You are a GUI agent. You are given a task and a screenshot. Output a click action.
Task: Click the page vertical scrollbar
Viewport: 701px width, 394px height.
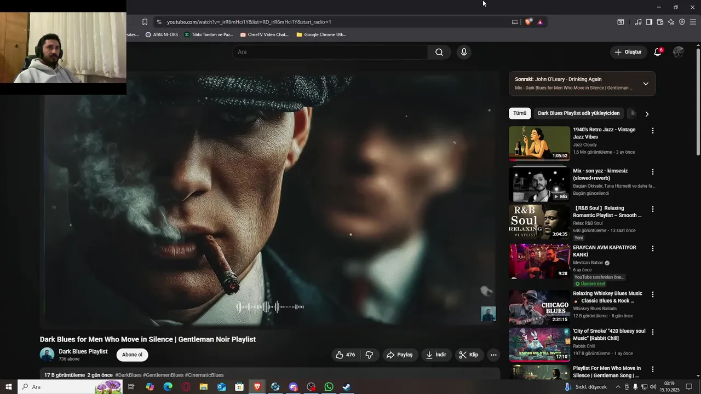[698, 101]
